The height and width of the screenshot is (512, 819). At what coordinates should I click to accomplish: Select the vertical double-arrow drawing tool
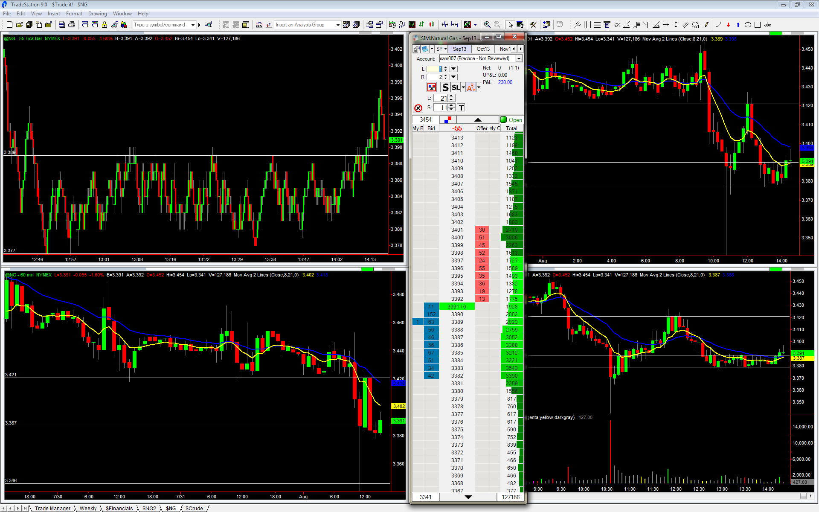coord(676,25)
